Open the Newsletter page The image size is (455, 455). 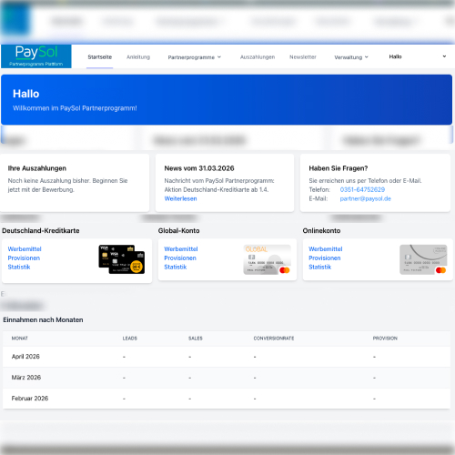(x=303, y=57)
